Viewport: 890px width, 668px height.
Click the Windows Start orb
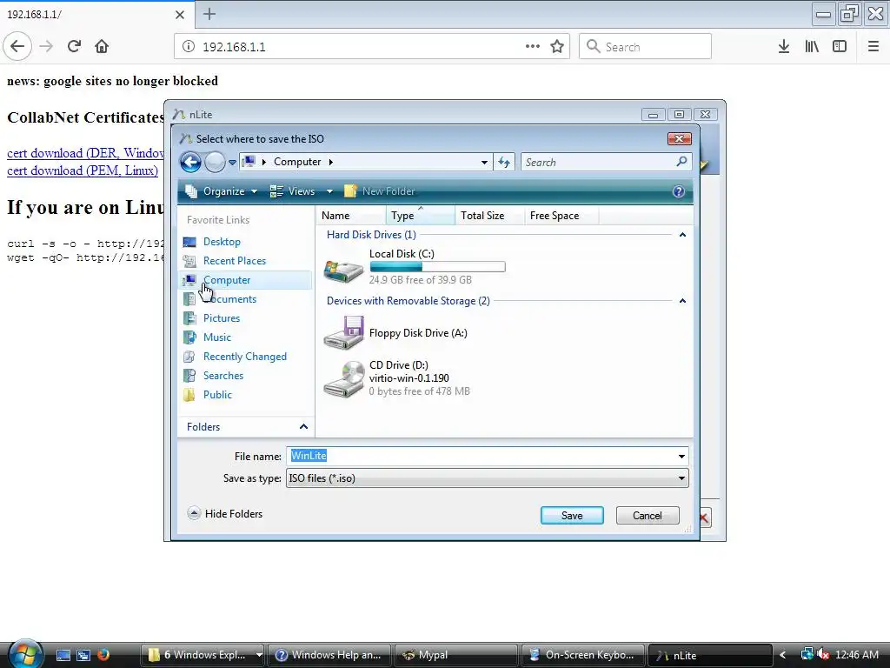(x=24, y=654)
